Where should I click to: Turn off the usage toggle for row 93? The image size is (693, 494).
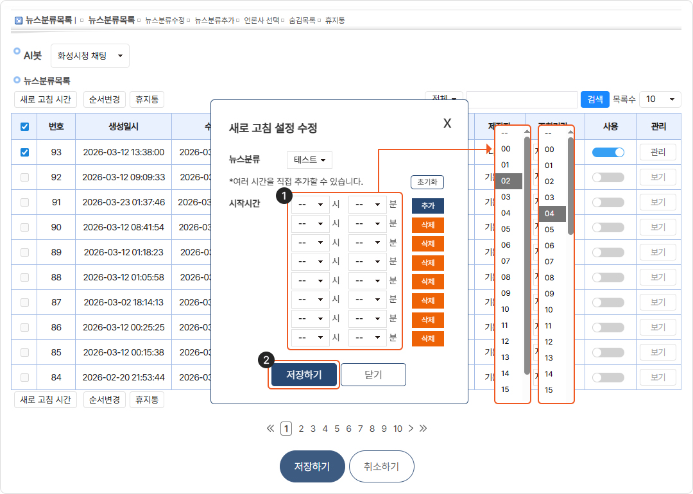608,153
